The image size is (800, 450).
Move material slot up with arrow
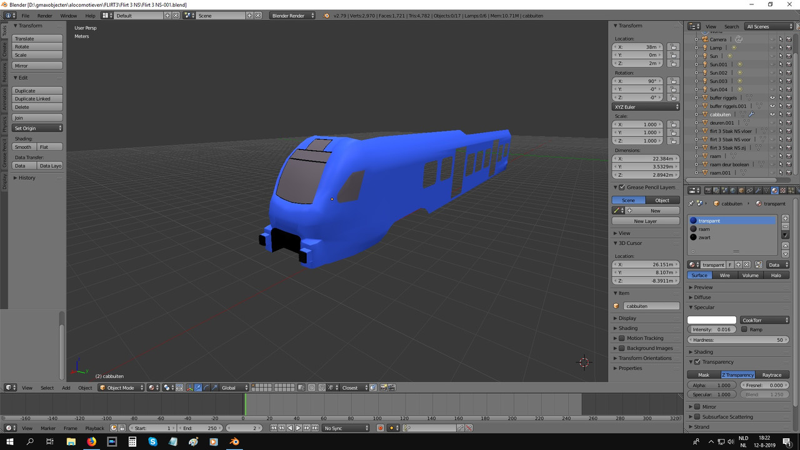786,246
